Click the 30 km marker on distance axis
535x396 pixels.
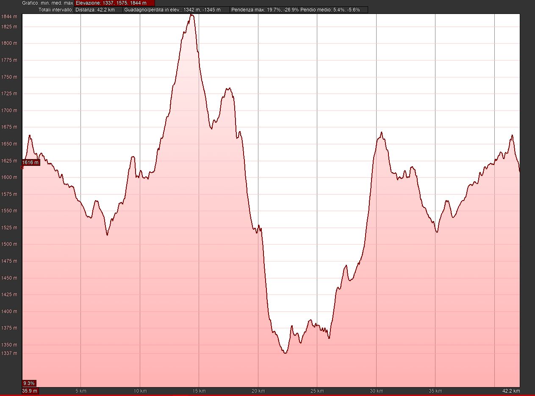(376, 391)
